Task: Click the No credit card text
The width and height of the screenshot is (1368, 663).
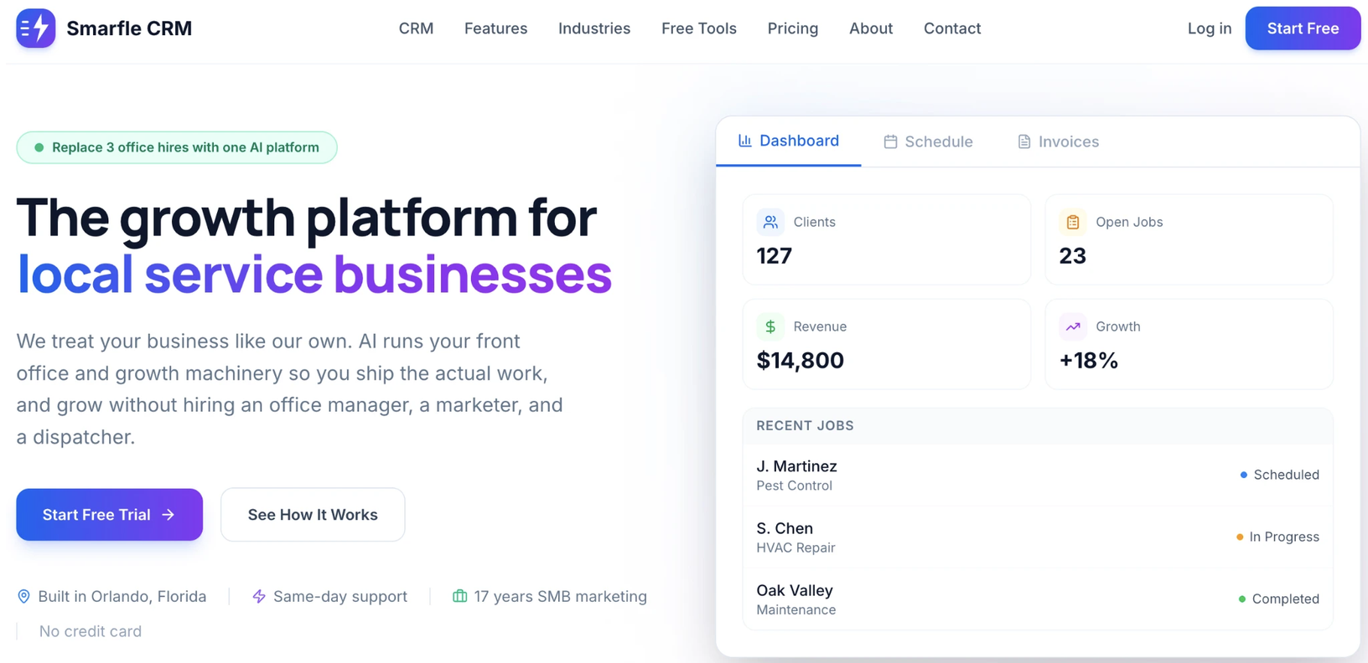Action: tap(91, 631)
